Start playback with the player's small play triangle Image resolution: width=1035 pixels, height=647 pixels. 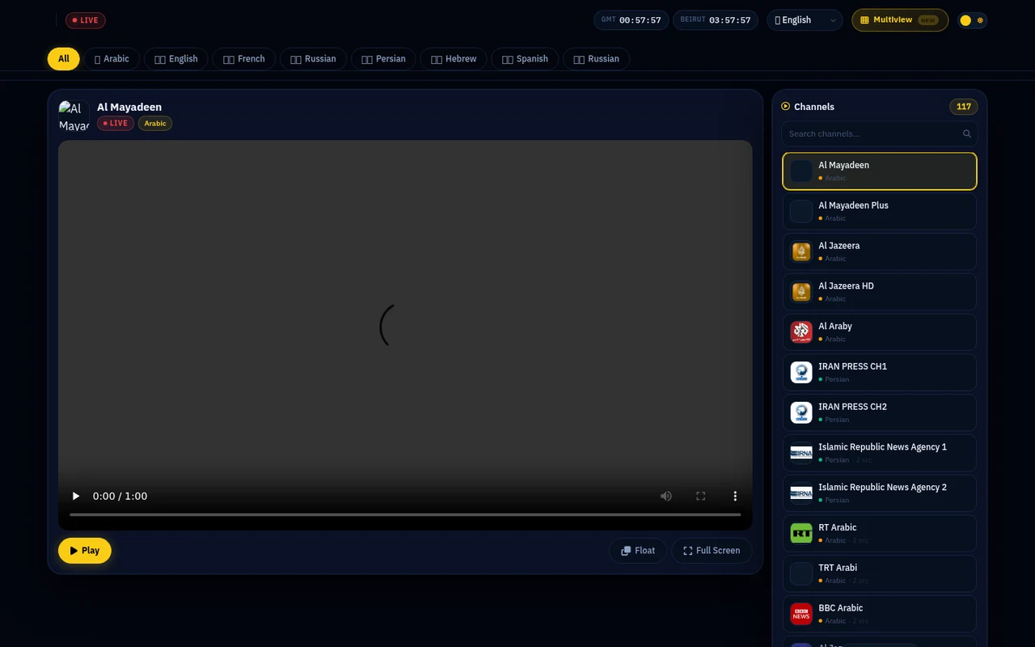[x=76, y=496]
